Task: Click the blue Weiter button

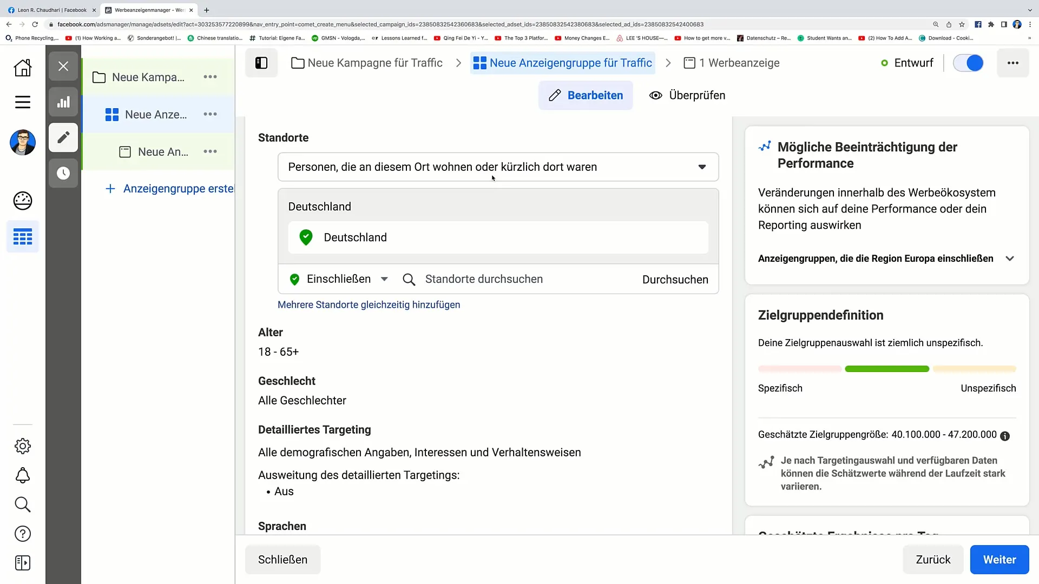Action: click(x=999, y=560)
